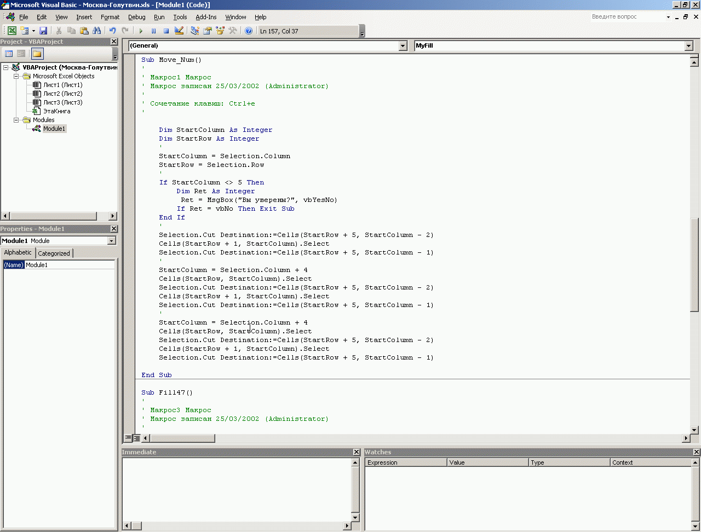Click the code window horizontal scrollbar thumb

pyautogui.click(x=182, y=438)
